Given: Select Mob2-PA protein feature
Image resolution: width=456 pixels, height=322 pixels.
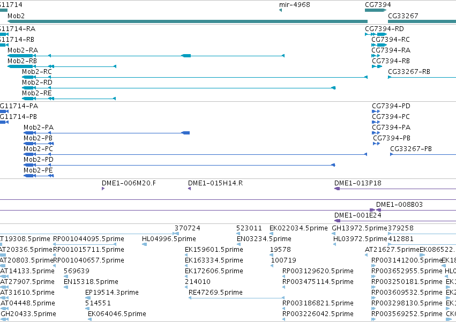Looking at the screenshot, I should click(107, 133).
